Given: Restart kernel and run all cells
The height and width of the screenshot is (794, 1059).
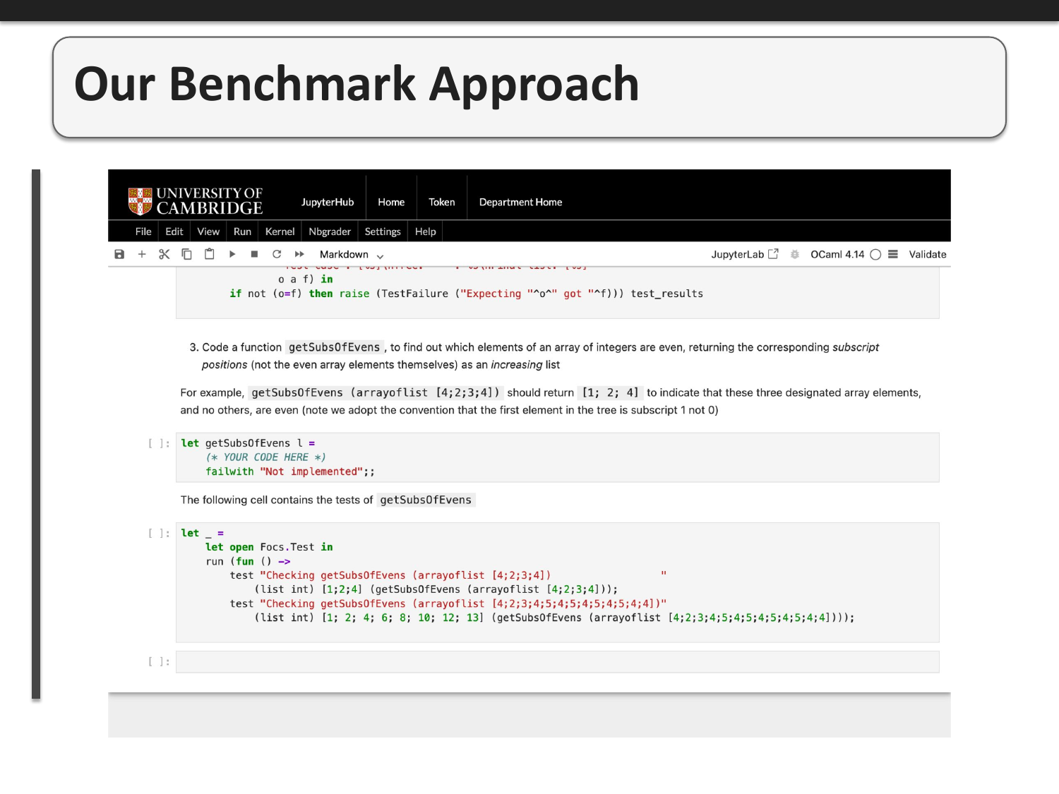Looking at the screenshot, I should click(x=299, y=254).
